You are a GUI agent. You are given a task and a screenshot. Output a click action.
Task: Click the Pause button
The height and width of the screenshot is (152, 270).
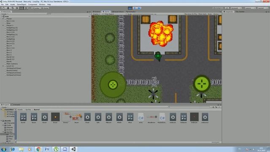coord(135,8)
